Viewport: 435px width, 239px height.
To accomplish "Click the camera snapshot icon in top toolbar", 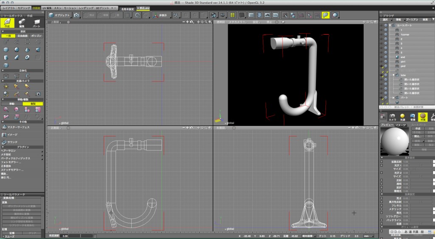I will point(76,15).
